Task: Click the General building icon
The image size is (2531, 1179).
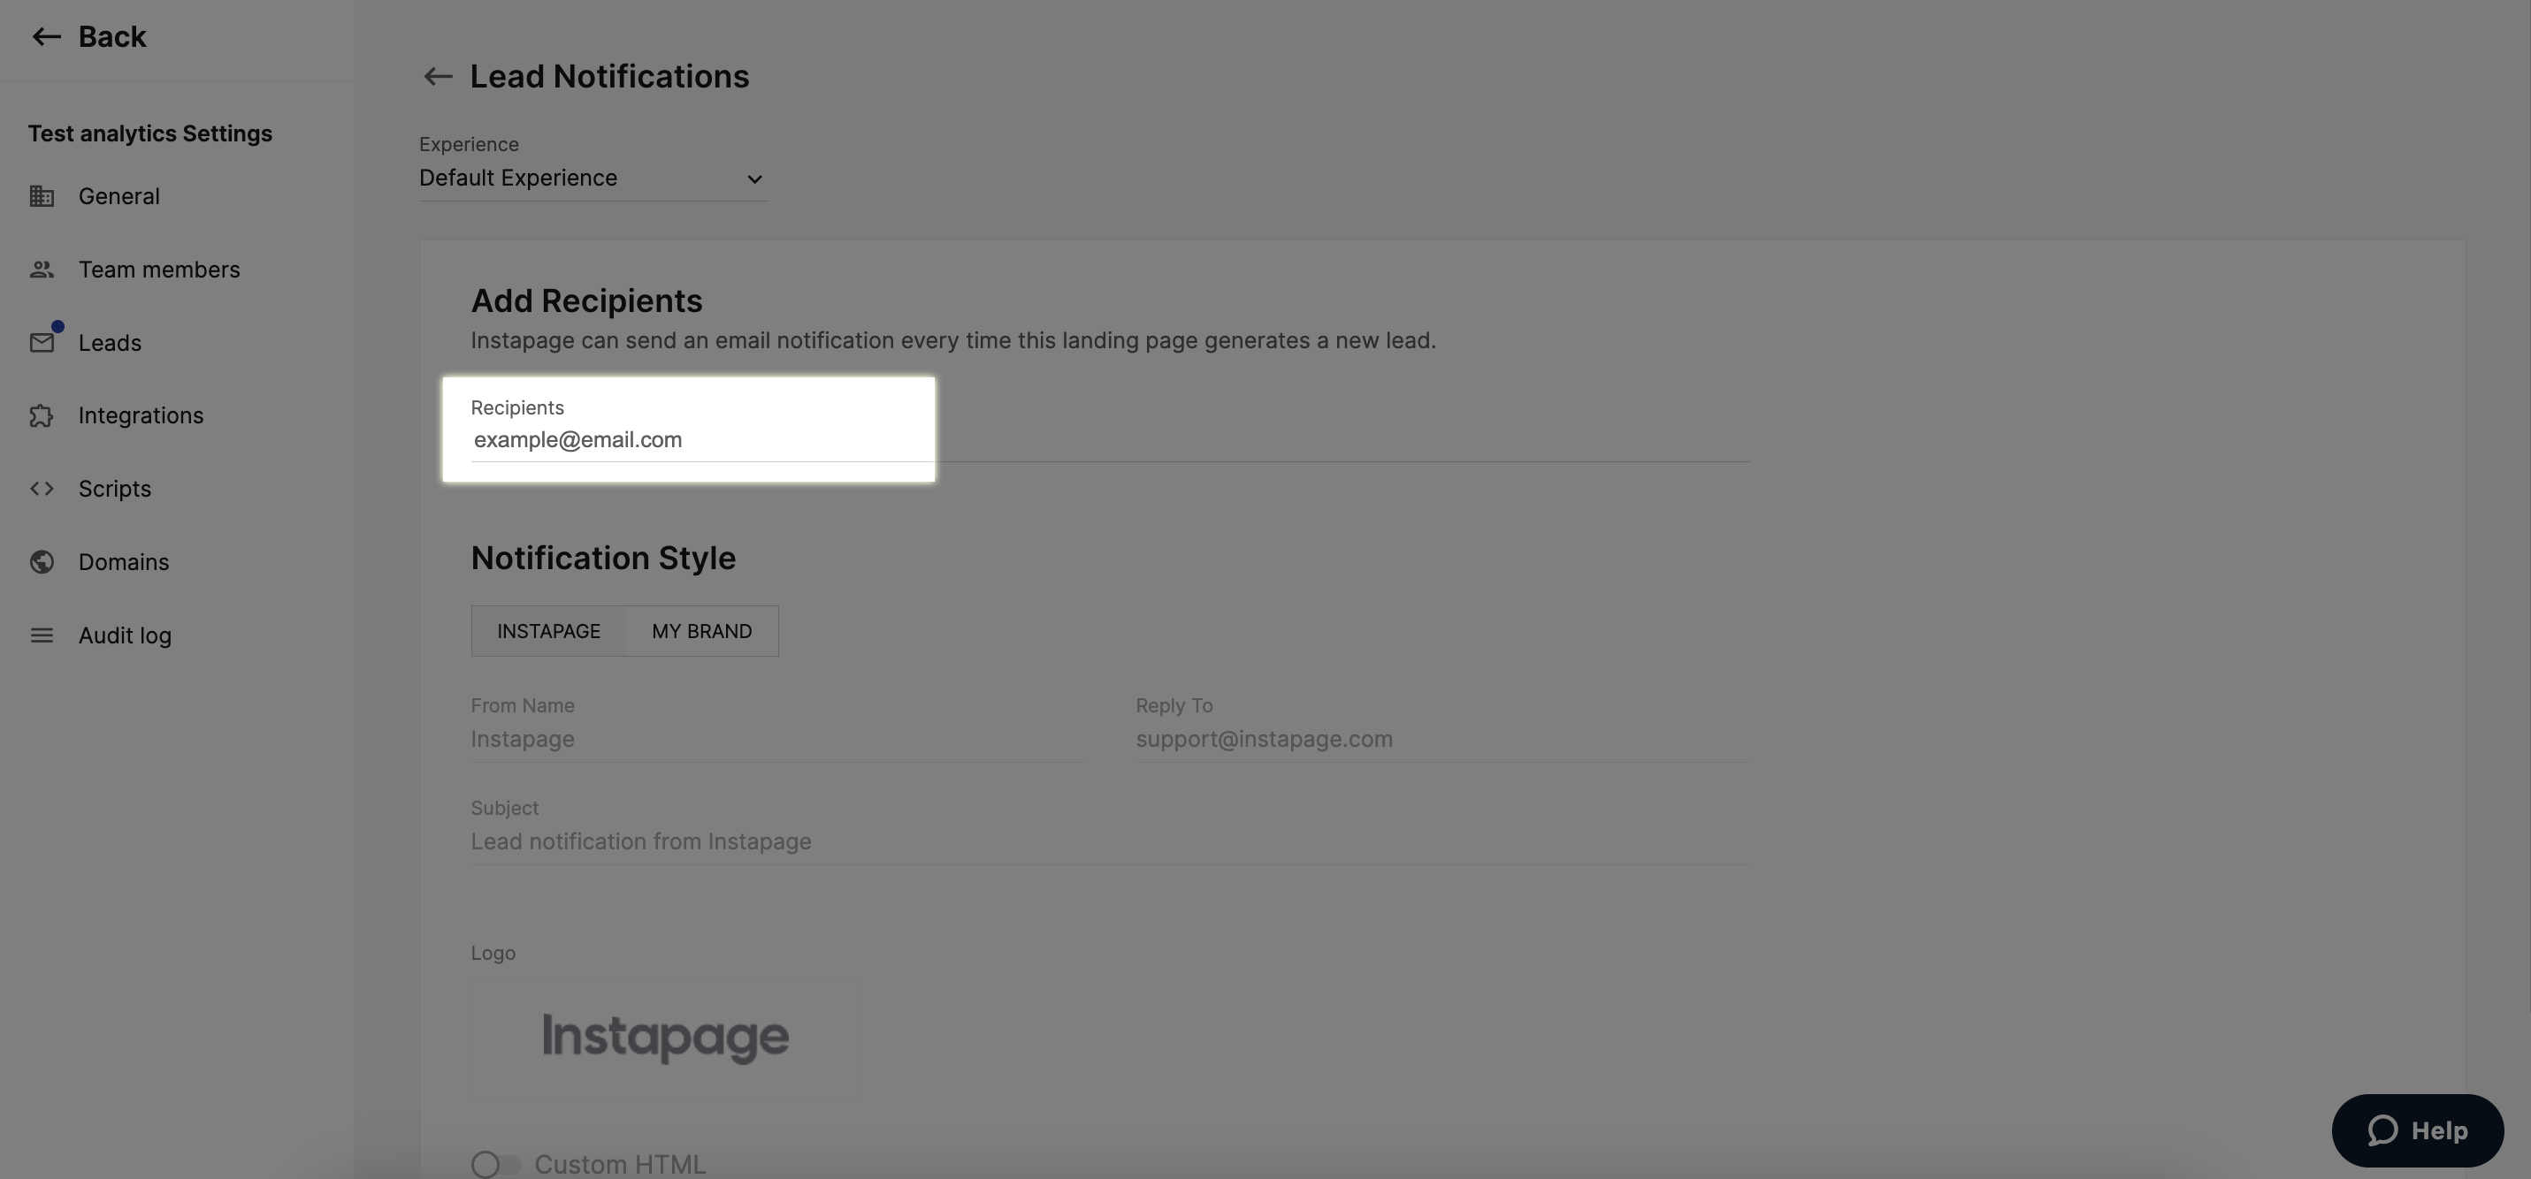Action: click(42, 196)
